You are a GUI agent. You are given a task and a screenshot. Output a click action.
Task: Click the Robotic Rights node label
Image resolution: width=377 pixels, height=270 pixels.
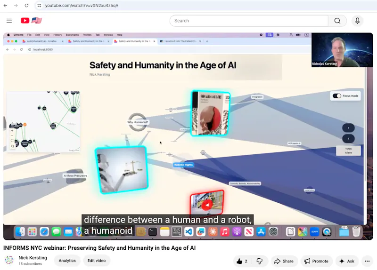coord(183,165)
